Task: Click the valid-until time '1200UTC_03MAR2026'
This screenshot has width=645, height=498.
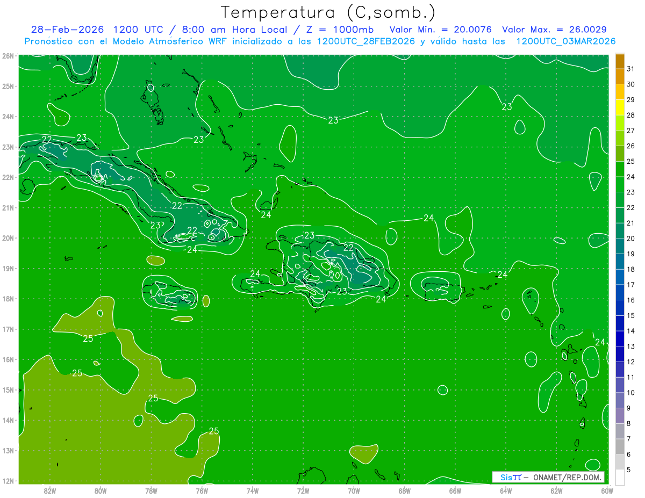Action: (x=565, y=41)
